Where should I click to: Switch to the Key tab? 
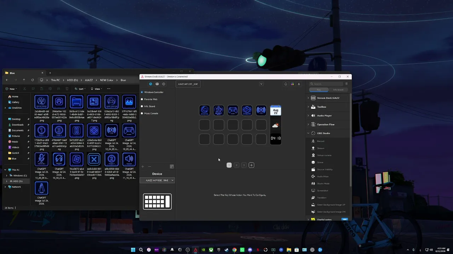319,90
